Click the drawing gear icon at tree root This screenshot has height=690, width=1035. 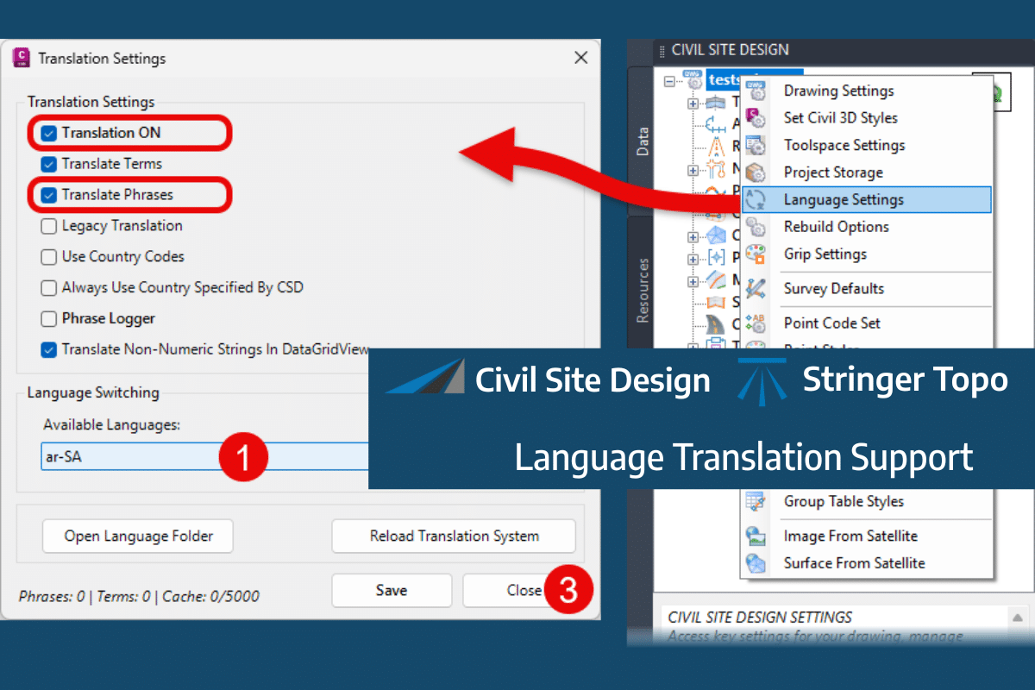pyautogui.click(x=692, y=79)
